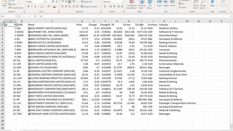
Task: Collapse the ribbon with chevron
Action: [231, 12]
